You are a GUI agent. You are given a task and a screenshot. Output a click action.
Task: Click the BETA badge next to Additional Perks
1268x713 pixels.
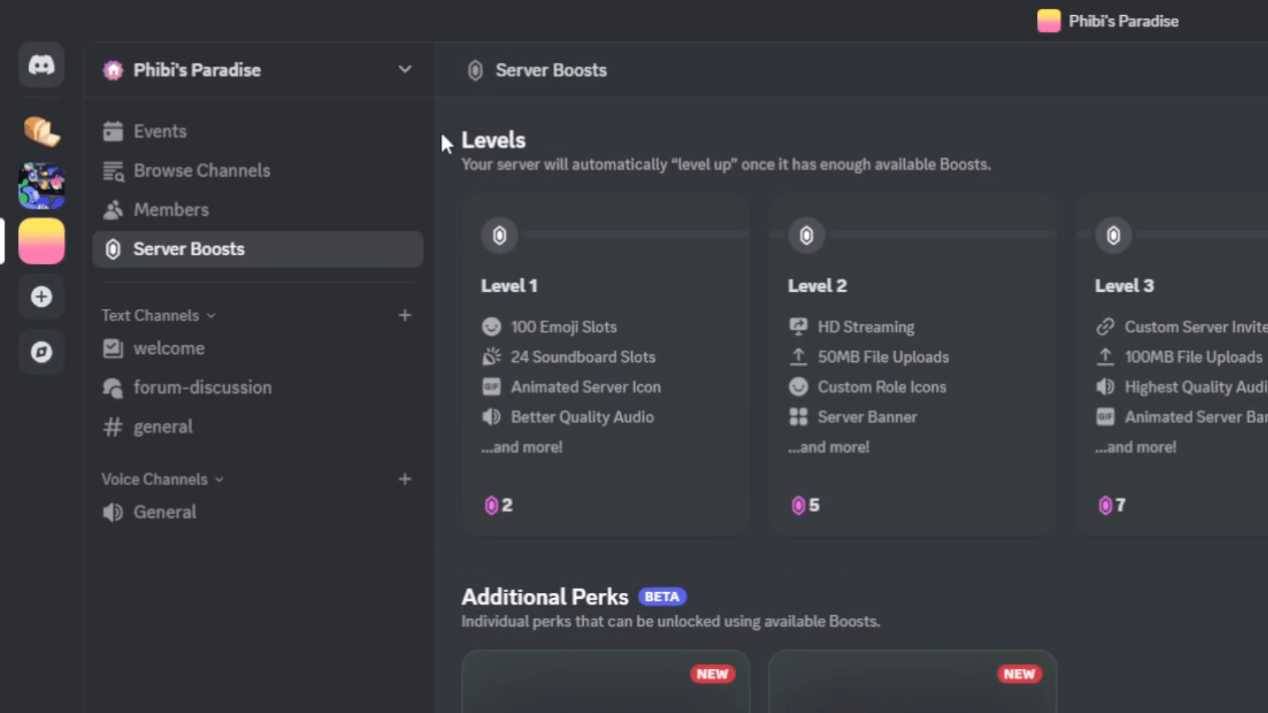point(662,596)
